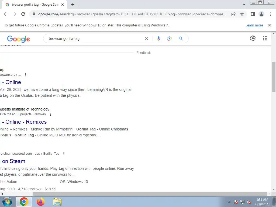Click the vertical scrollbar down arrow

274,189
